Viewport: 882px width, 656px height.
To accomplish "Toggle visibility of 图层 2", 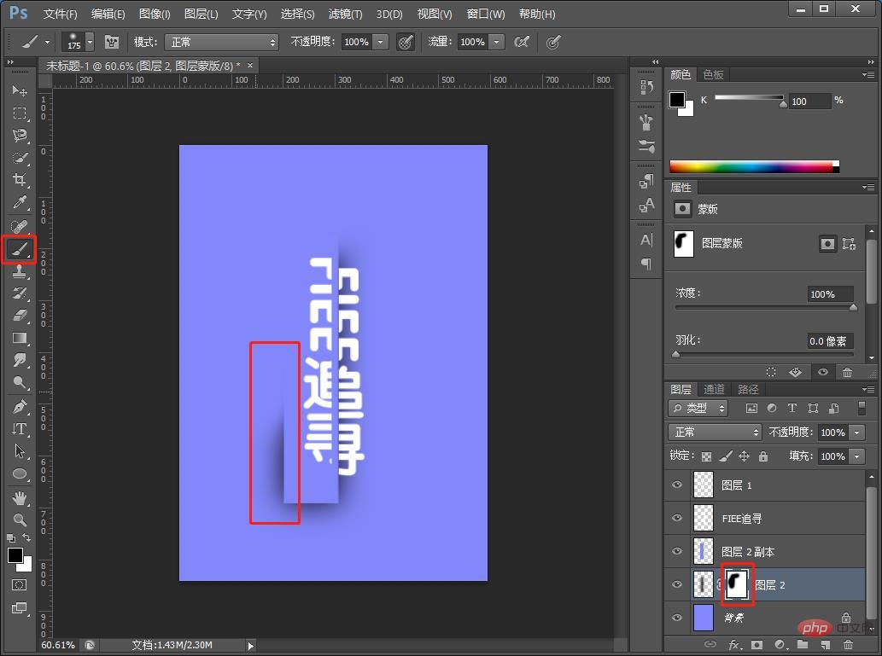I will click(677, 584).
